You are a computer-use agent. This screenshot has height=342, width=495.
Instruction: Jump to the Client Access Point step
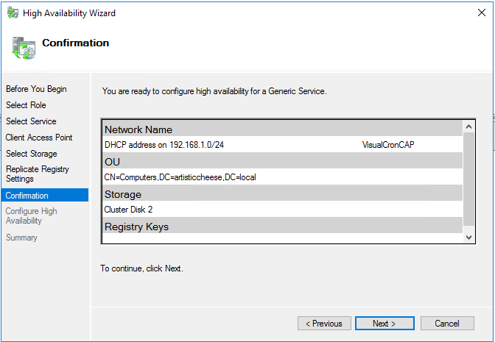click(x=39, y=138)
